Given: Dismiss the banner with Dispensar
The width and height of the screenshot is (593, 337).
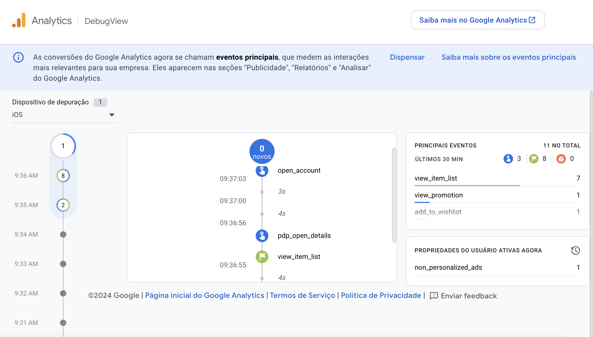Looking at the screenshot, I should pyautogui.click(x=407, y=57).
